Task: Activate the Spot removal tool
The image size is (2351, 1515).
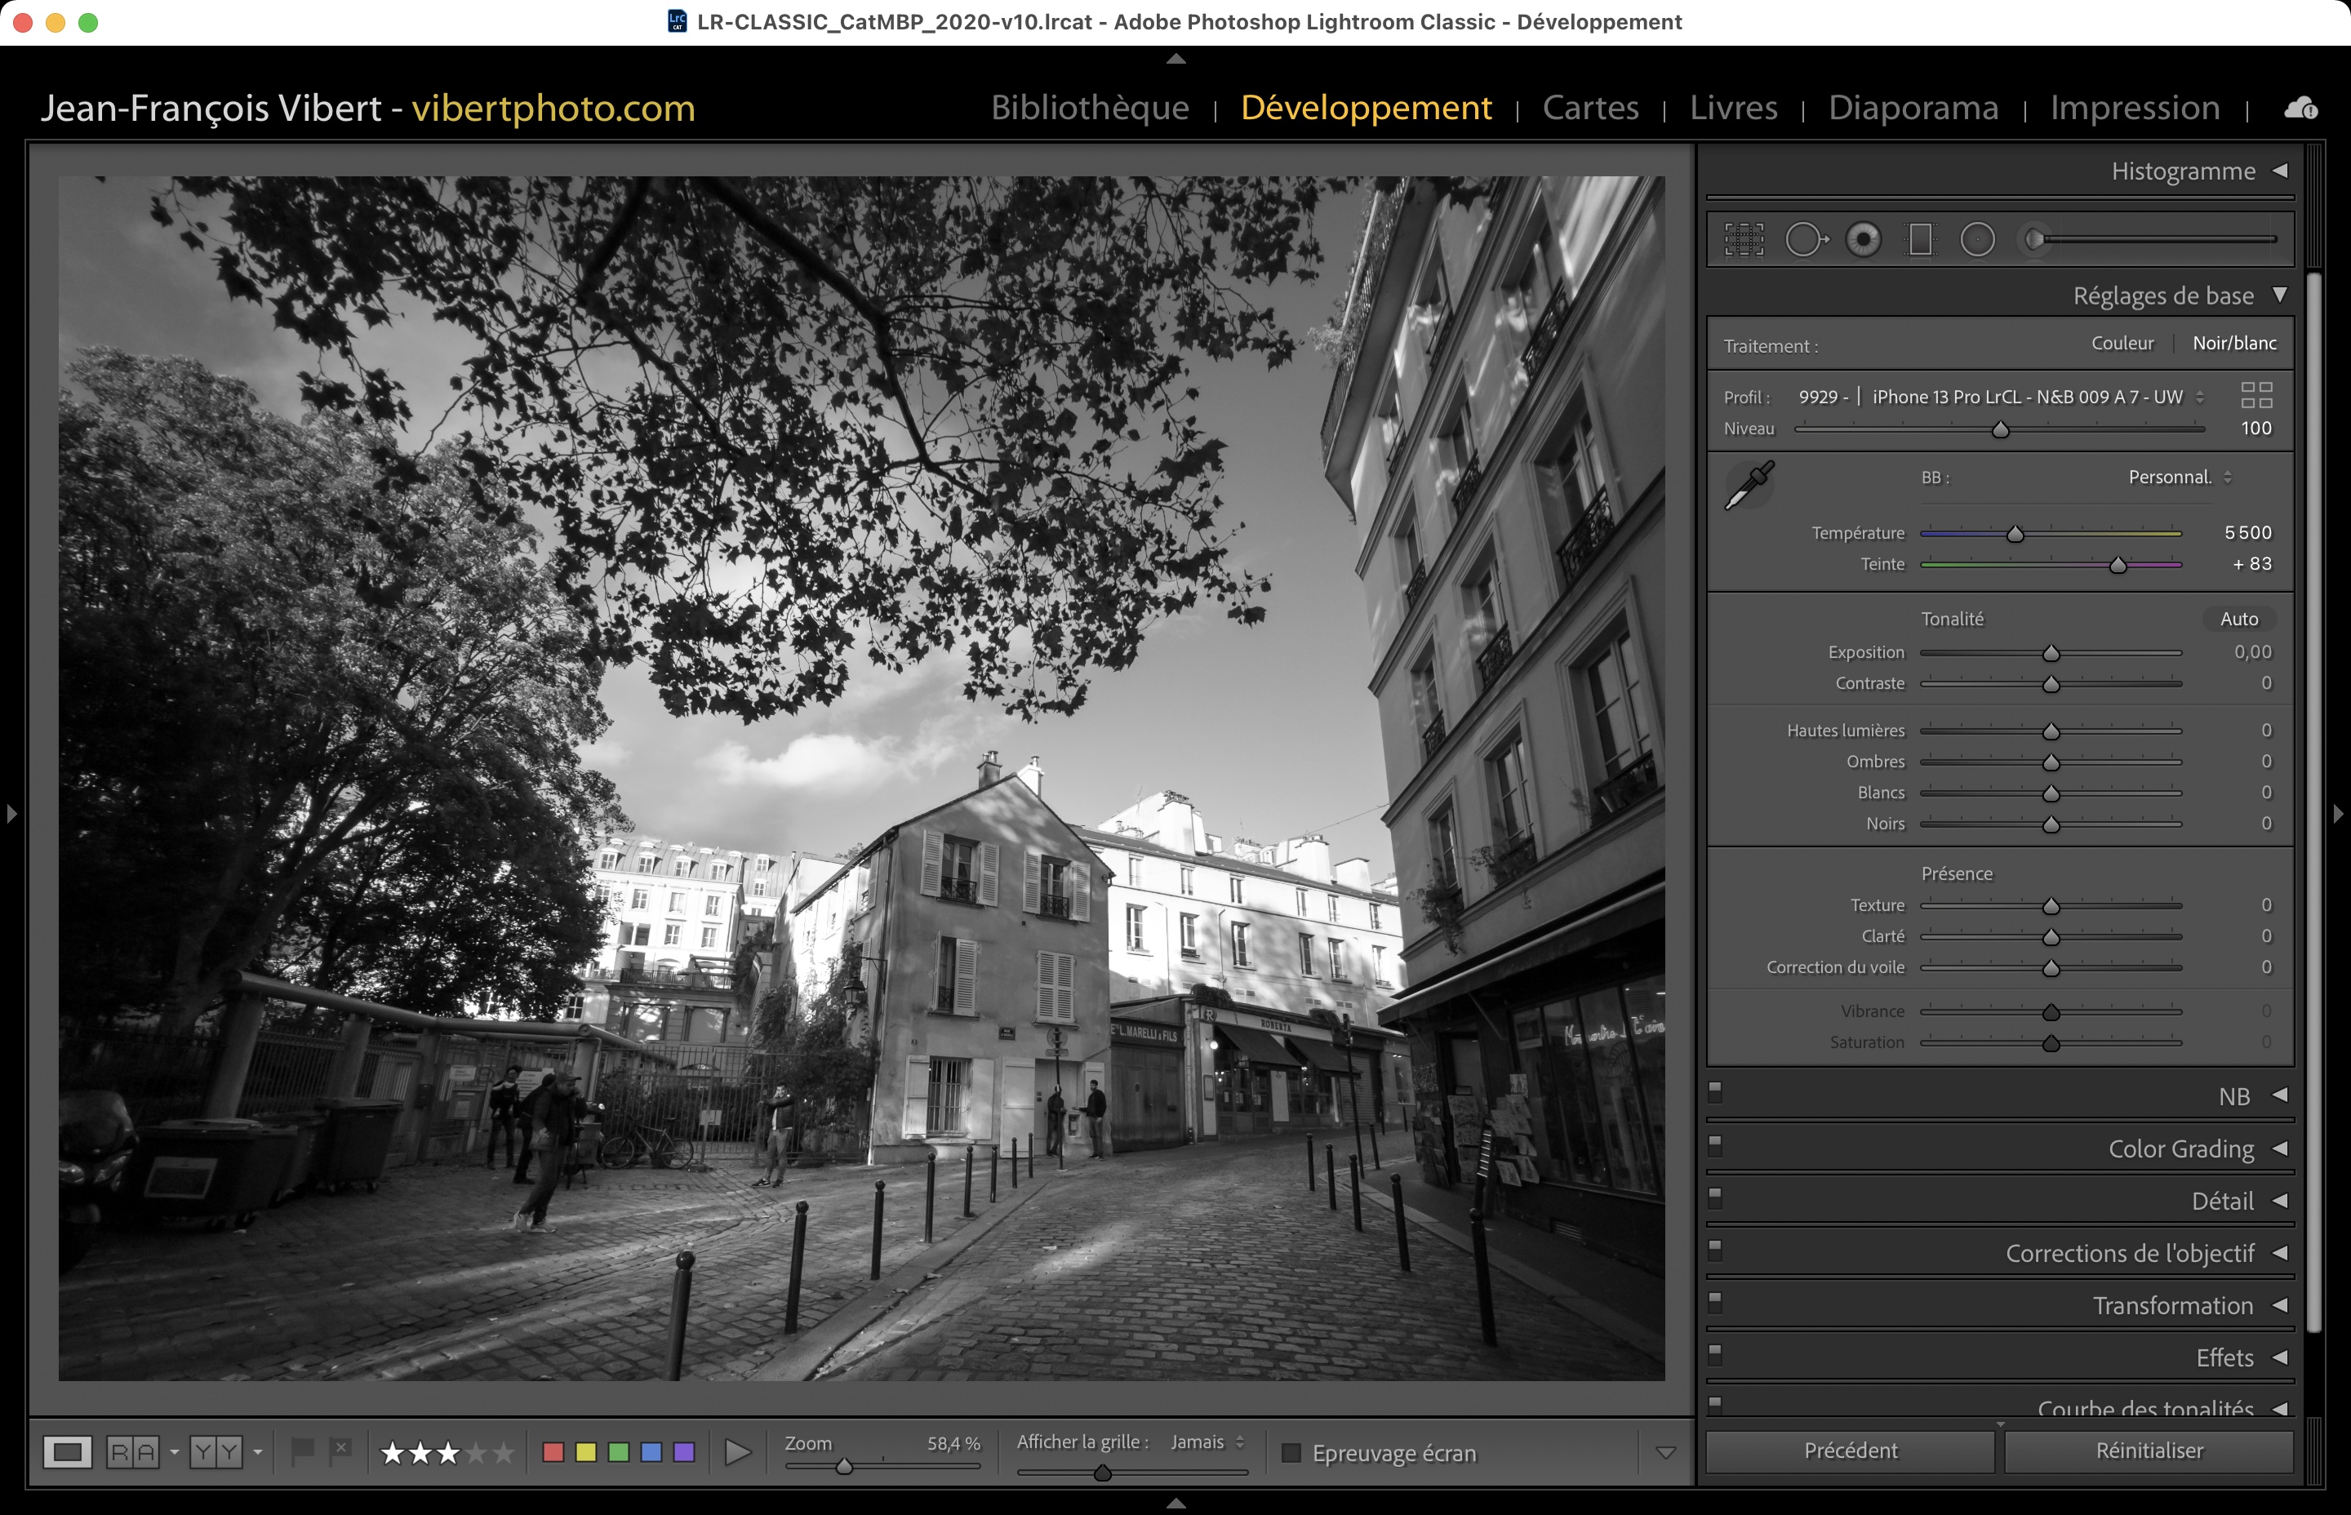Action: coord(1805,239)
